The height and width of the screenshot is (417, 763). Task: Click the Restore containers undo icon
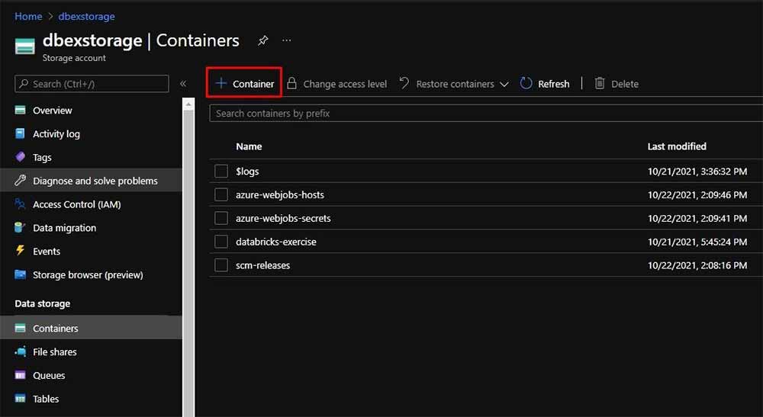(x=404, y=83)
